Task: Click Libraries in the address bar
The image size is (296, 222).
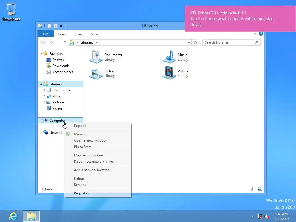Action: tap(87, 43)
